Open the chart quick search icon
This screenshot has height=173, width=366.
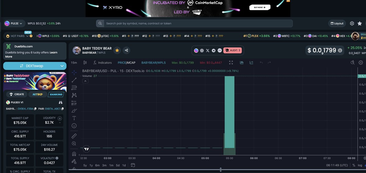click(x=353, y=63)
